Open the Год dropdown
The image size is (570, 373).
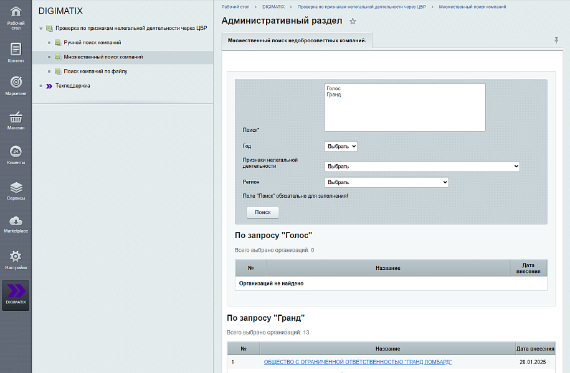341,146
